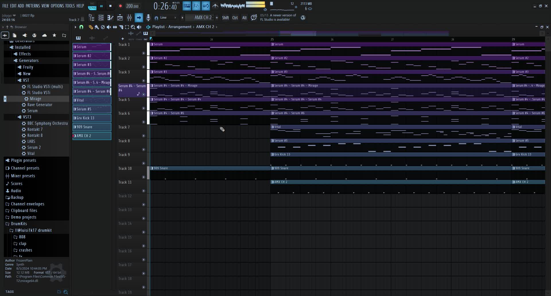The height and width of the screenshot is (296, 551).
Task: Click the Shift modifier button
Action: (226, 18)
